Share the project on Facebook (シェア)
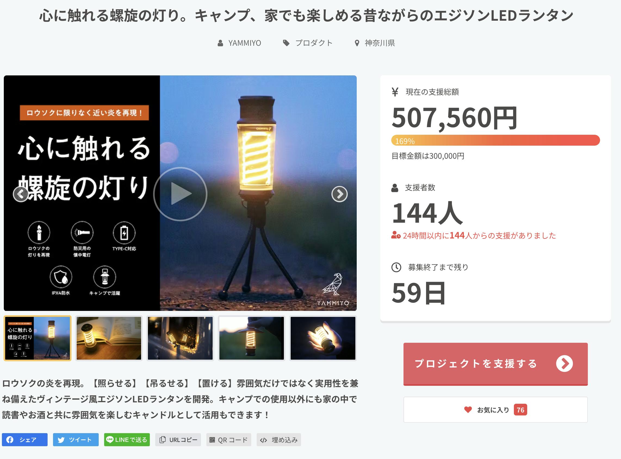The width and height of the screenshot is (621, 459). [25, 440]
